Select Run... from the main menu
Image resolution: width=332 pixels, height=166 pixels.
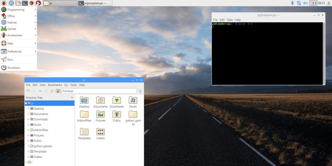click(x=18, y=60)
